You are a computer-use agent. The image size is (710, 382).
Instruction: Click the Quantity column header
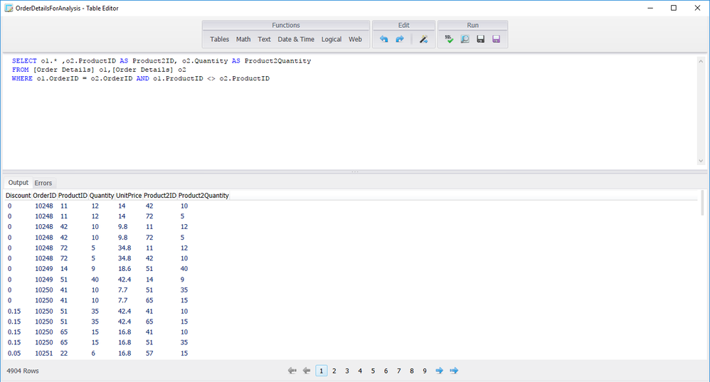click(102, 196)
